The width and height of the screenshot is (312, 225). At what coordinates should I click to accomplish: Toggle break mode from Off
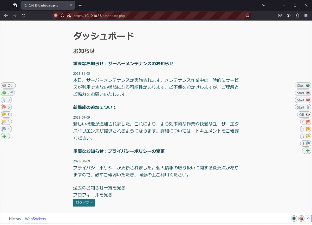(8, 93)
